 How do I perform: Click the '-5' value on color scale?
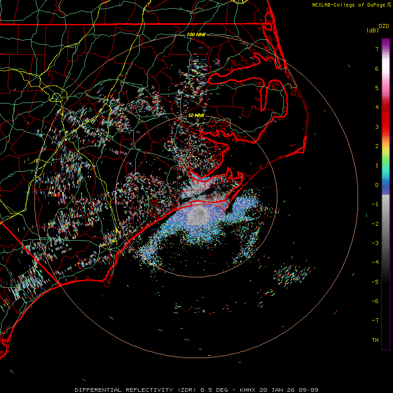pos(375,282)
